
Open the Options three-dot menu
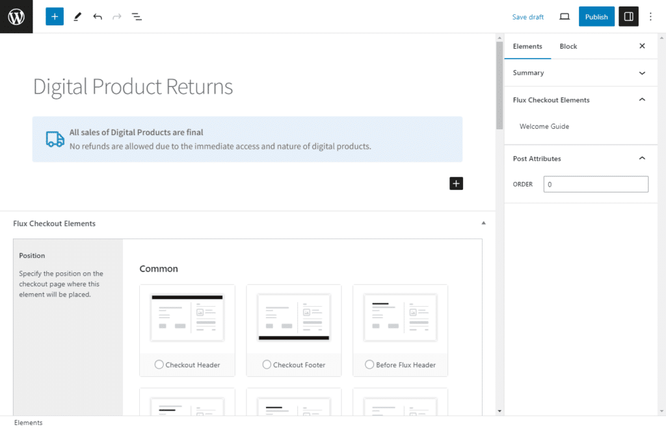click(x=650, y=16)
